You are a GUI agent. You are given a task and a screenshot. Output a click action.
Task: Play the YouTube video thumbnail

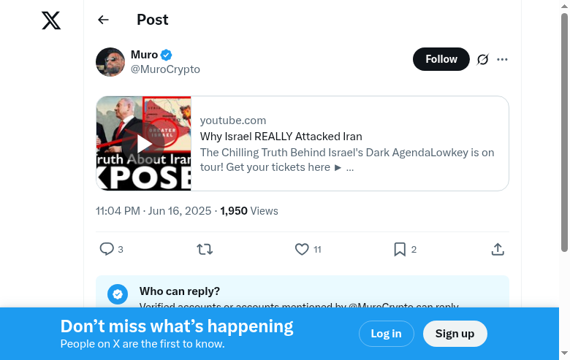point(144,143)
